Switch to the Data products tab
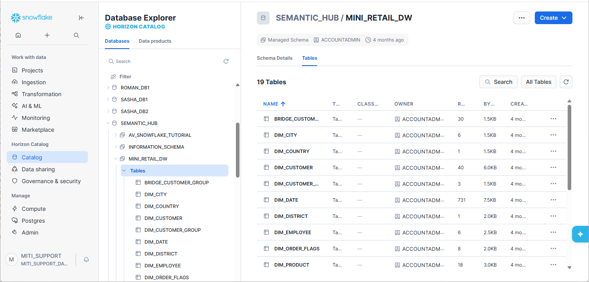Viewport: 589px width, 282px height. [x=155, y=41]
